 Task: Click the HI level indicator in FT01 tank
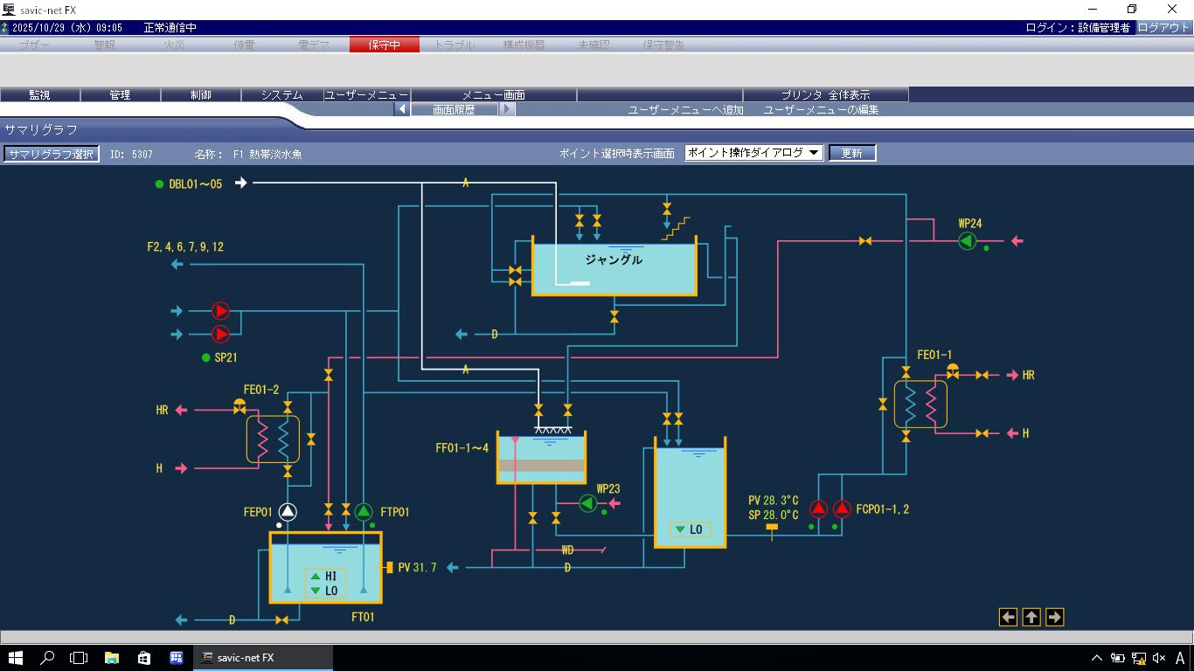pos(324,577)
